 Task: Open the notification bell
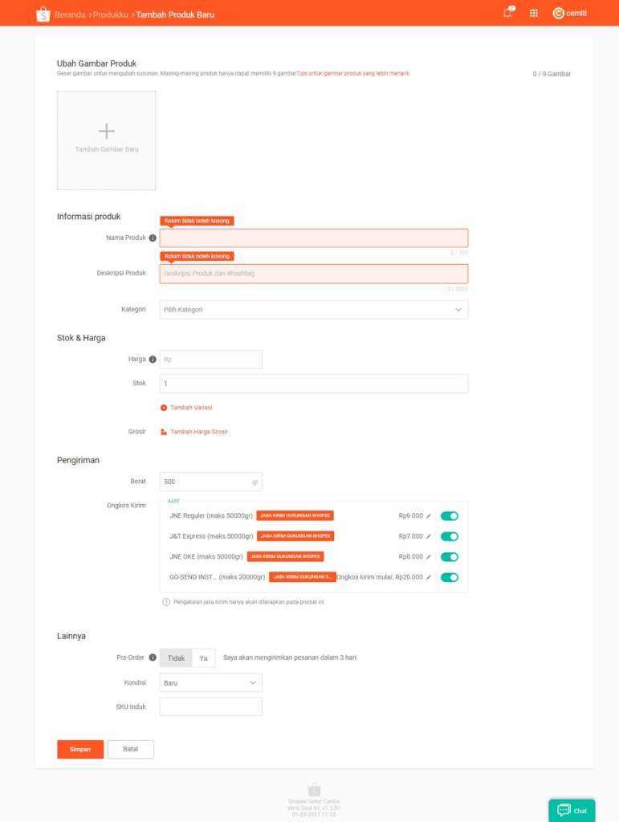507,13
